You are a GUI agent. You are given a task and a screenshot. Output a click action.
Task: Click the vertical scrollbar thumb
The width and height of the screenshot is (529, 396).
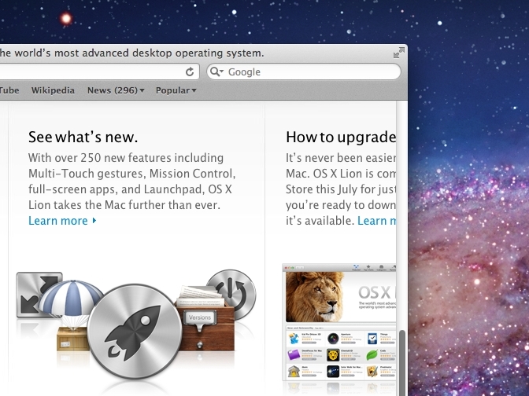pos(401,363)
